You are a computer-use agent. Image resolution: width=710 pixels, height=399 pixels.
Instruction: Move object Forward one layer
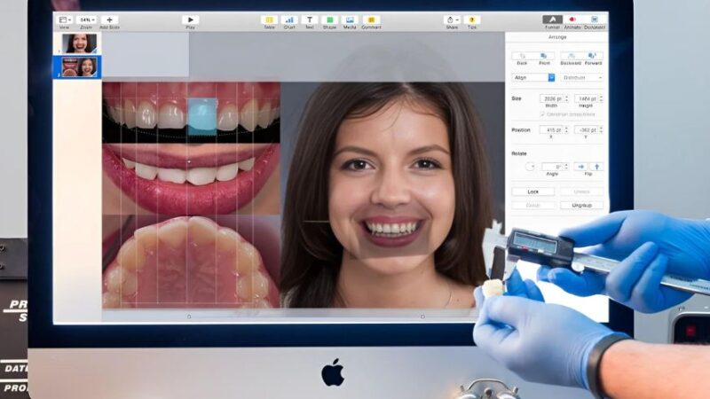point(593,56)
